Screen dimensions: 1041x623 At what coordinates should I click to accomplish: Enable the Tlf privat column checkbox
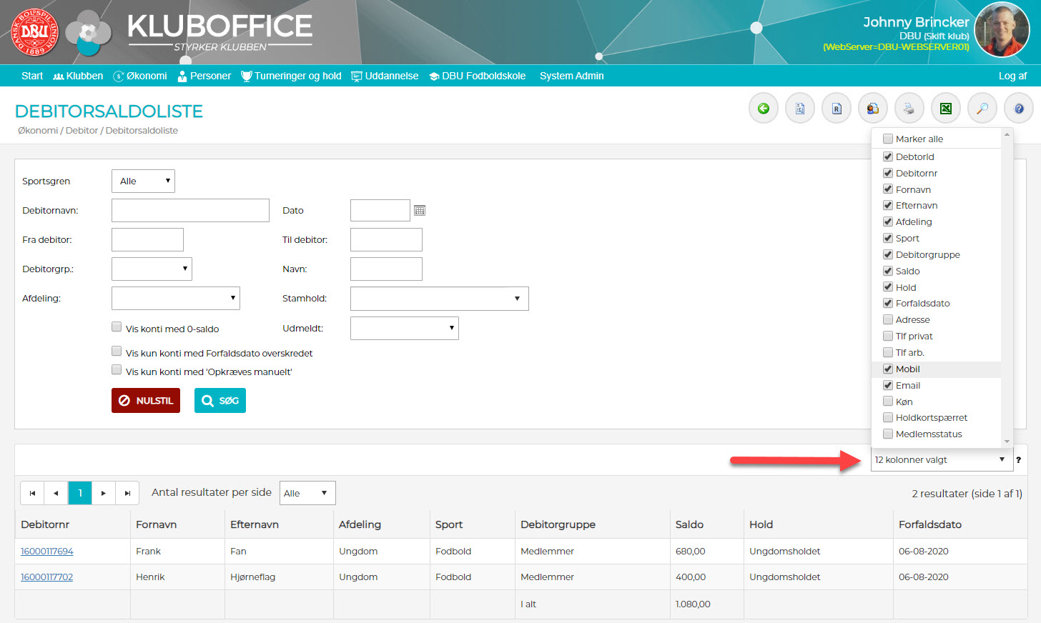click(x=888, y=336)
